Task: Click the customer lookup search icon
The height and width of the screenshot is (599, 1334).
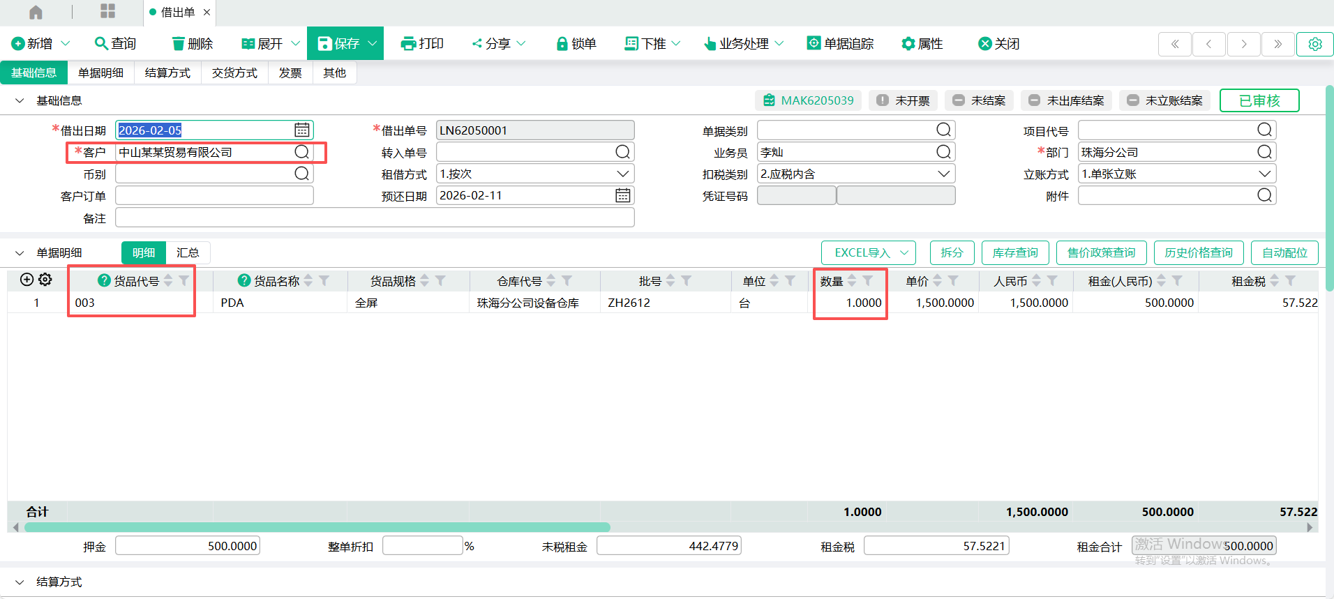Action: coord(301,152)
